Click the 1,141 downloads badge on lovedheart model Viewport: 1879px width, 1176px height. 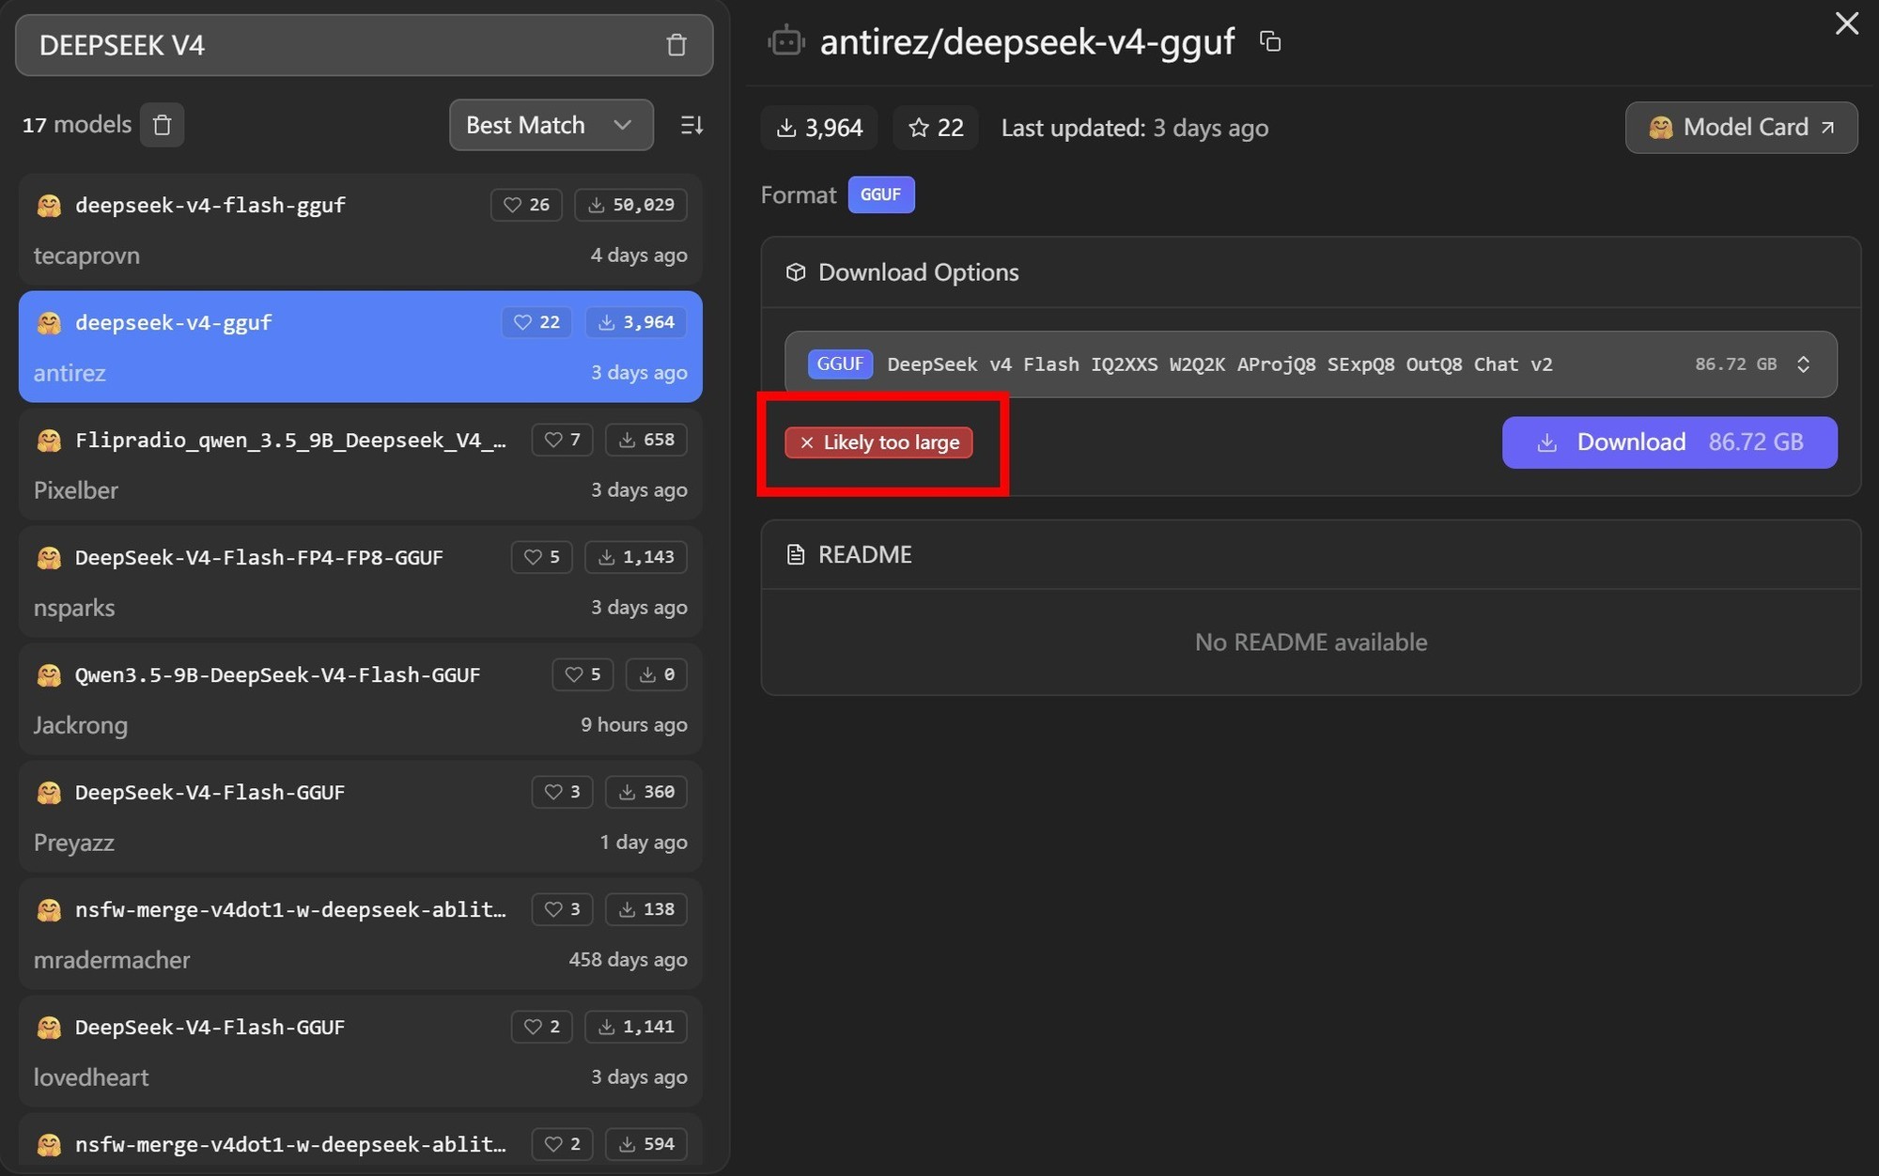[x=636, y=1027]
